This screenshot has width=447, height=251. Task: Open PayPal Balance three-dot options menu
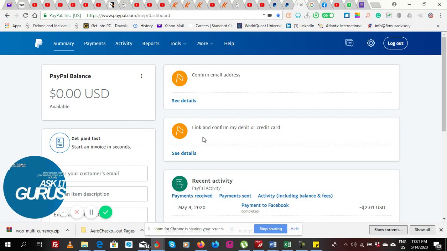click(x=141, y=76)
